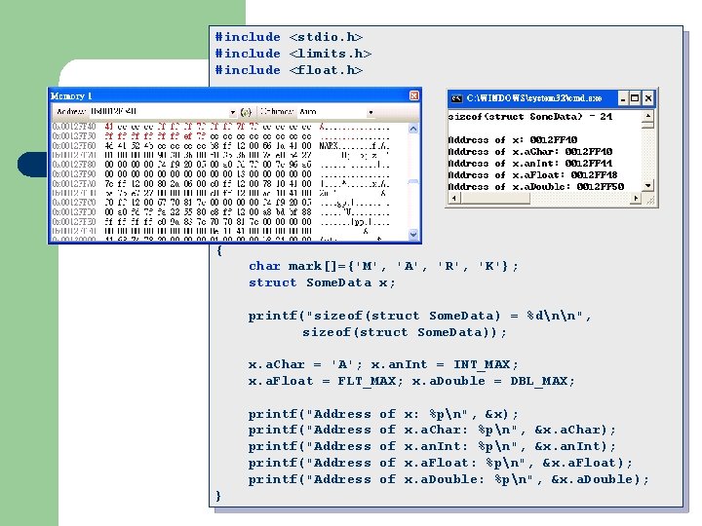Click 'x.aDouble = DBL_MAX' in the code
This screenshot has height=526, width=702.
coord(493,381)
